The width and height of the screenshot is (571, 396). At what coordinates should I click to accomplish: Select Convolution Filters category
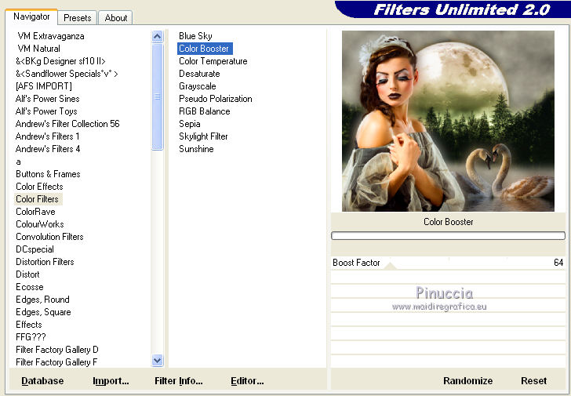(x=49, y=237)
